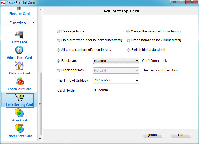Click the Cancel Area Card label
The width and height of the screenshot is (199, 144).
(20, 136)
